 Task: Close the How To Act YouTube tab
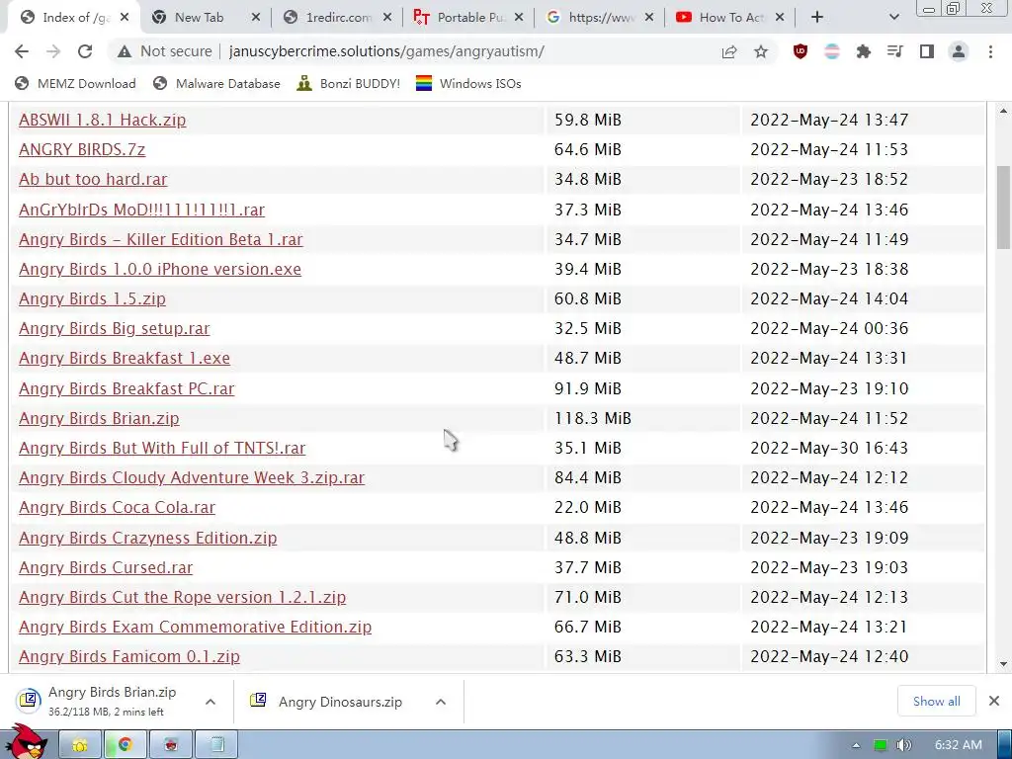click(780, 18)
